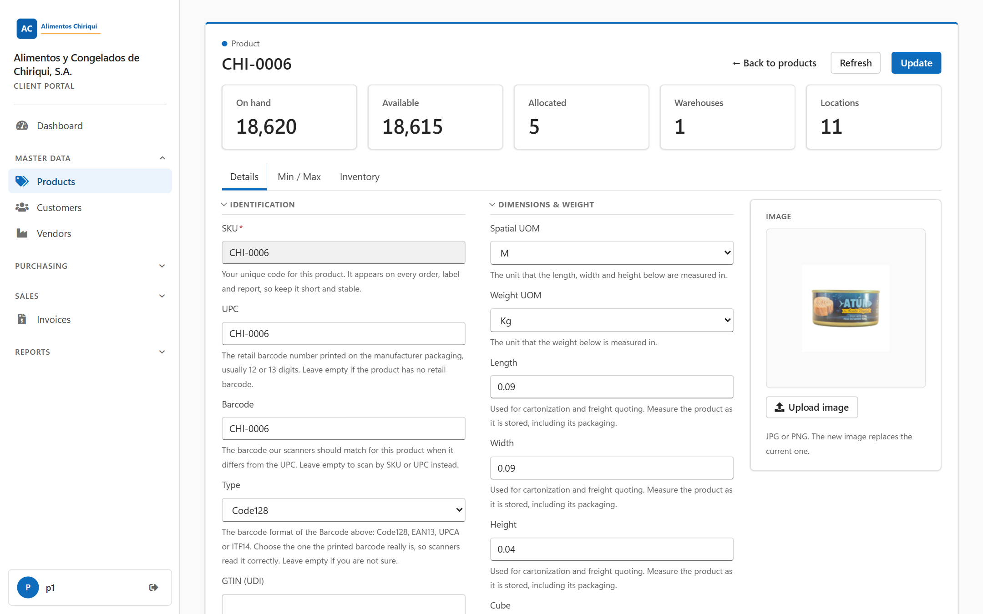The width and height of the screenshot is (983, 614).
Task: Click the Locations 11 card
Action: [x=873, y=117]
